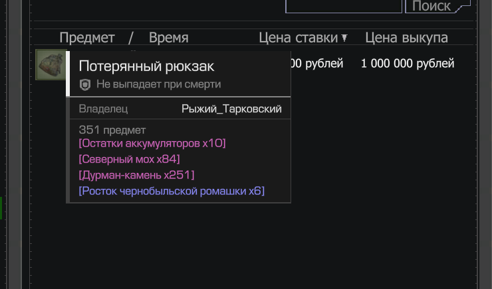Select the lost backpack item thumbnail
This screenshot has width=492, height=289.
tap(51, 65)
